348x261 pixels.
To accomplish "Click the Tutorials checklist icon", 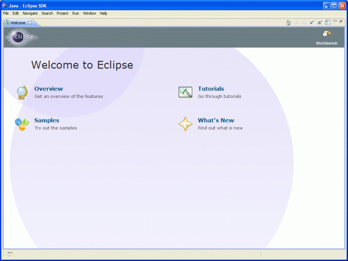I will click(x=185, y=92).
